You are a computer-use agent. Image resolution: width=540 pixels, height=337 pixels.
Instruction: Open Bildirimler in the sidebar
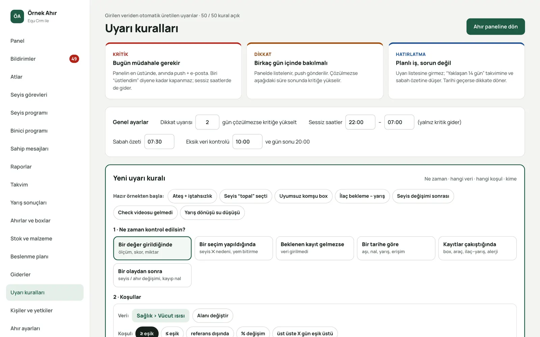(x=45, y=59)
